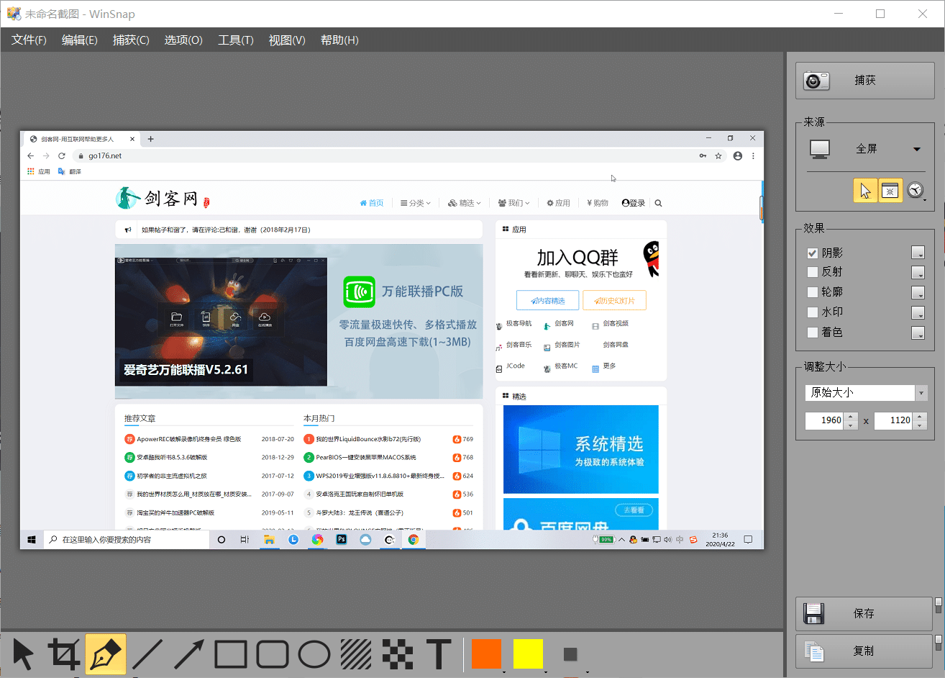The image size is (945, 678).
Task: Open the 选项(O) menu
Action: tap(183, 40)
